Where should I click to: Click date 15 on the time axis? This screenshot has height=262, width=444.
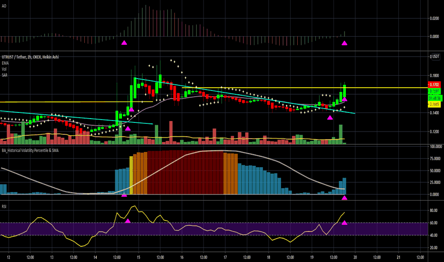pos(139,257)
